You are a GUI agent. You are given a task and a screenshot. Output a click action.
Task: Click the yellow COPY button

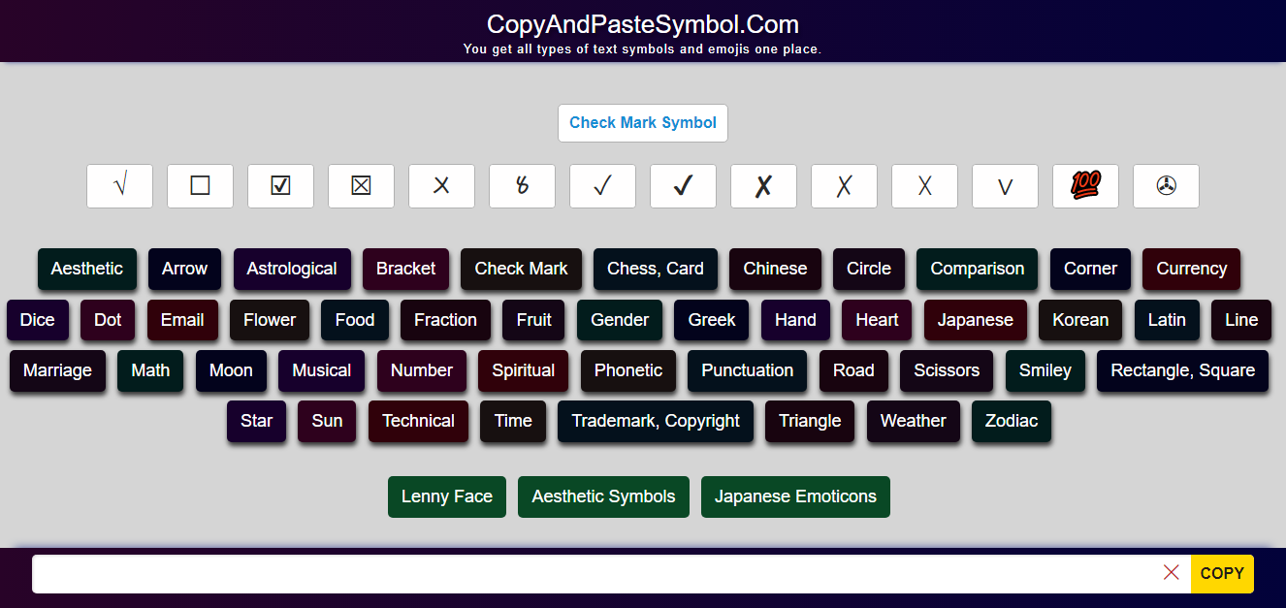point(1222,573)
